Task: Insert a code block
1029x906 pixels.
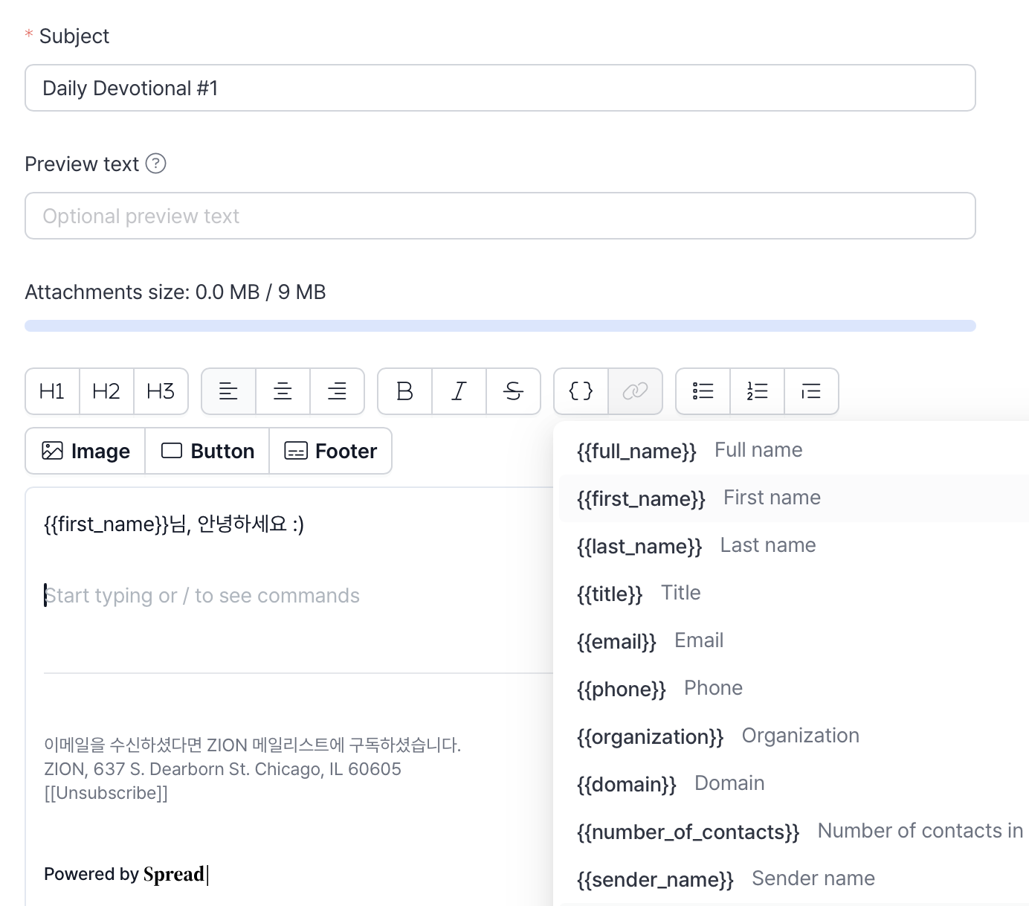Action: pos(581,391)
